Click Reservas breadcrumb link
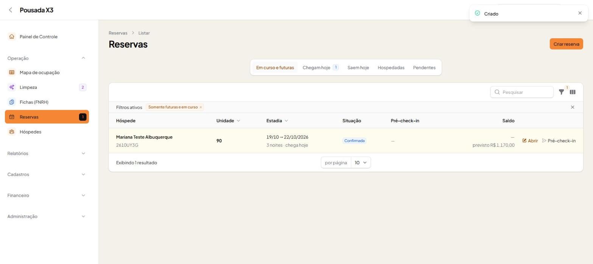 pyautogui.click(x=118, y=33)
